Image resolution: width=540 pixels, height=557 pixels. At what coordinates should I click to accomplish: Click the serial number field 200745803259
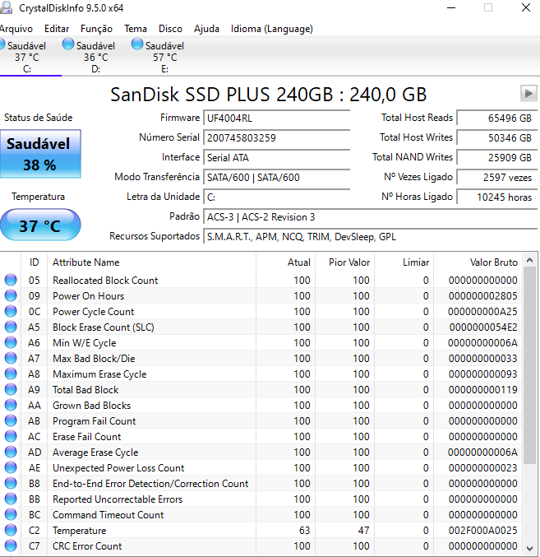pyautogui.click(x=277, y=138)
